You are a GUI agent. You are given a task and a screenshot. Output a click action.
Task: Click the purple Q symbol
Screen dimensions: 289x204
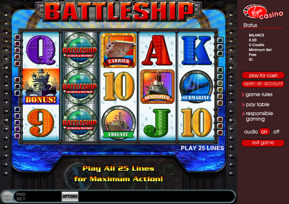coord(41,50)
